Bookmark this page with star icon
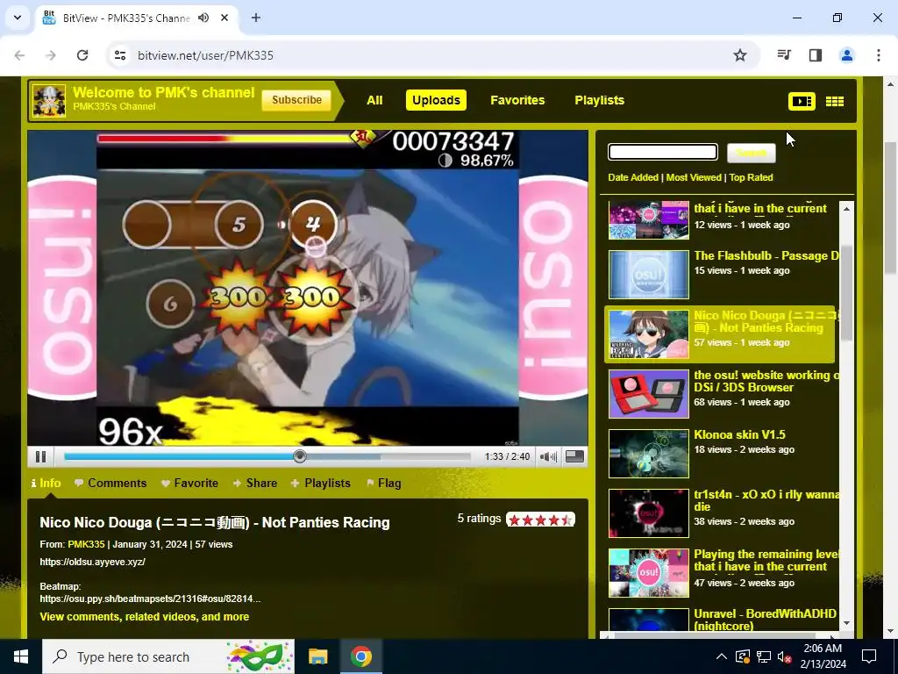This screenshot has width=898, height=674. click(740, 55)
